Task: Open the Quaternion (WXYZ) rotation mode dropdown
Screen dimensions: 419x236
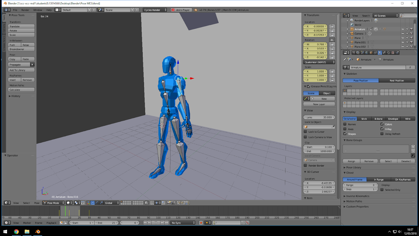Action: 319,62
